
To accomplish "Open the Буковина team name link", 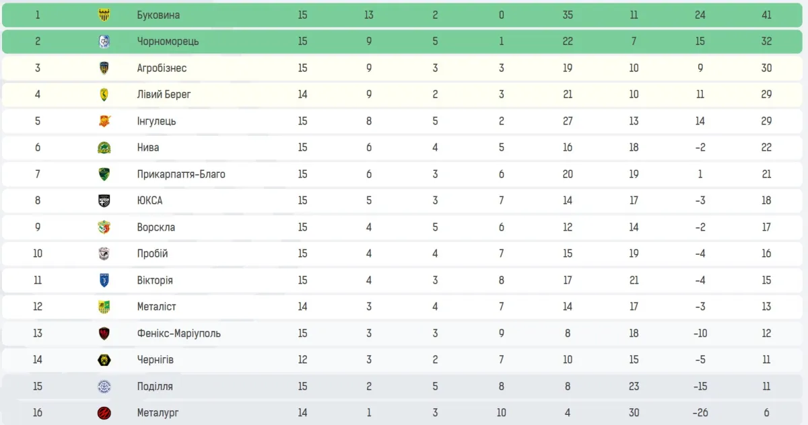I will pos(158,15).
